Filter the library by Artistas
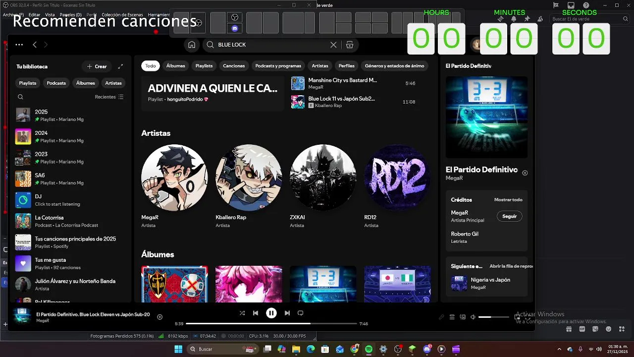 click(113, 83)
